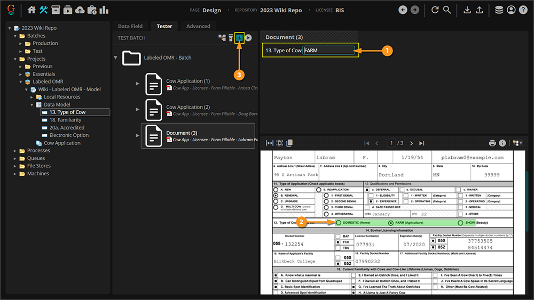This screenshot has height=300, width=534.
Task: Open the database stack icon
Action: tap(499, 10)
